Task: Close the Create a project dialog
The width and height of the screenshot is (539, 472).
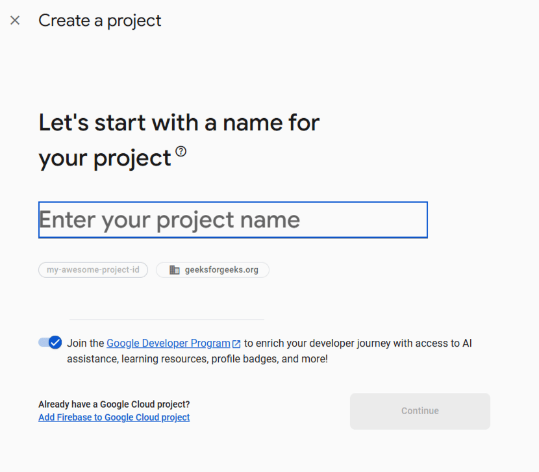Action: (x=15, y=21)
